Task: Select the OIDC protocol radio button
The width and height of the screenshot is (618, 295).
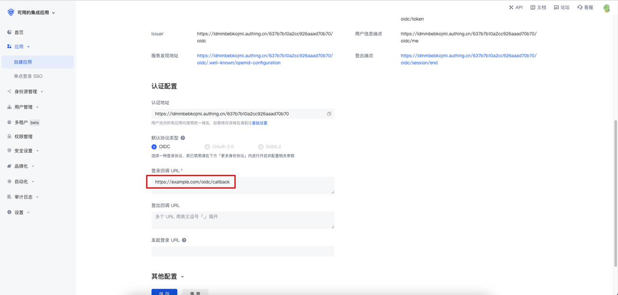Action: [x=154, y=147]
